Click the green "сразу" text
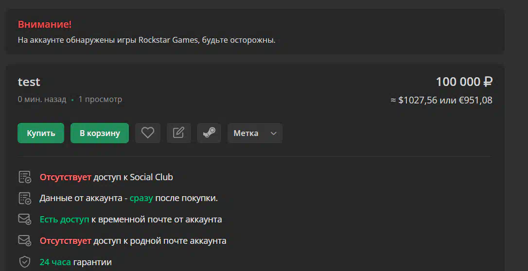 click(x=141, y=198)
